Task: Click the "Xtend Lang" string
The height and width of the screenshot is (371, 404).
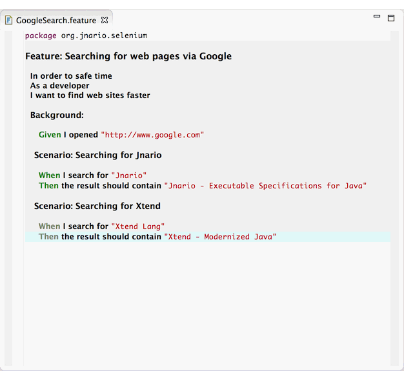Action: pyautogui.click(x=138, y=226)
